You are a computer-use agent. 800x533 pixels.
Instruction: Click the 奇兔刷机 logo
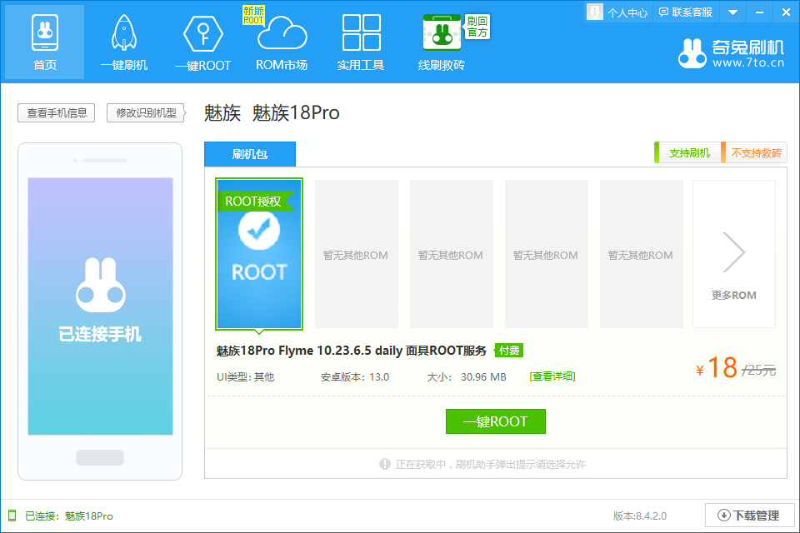point(732,52)
